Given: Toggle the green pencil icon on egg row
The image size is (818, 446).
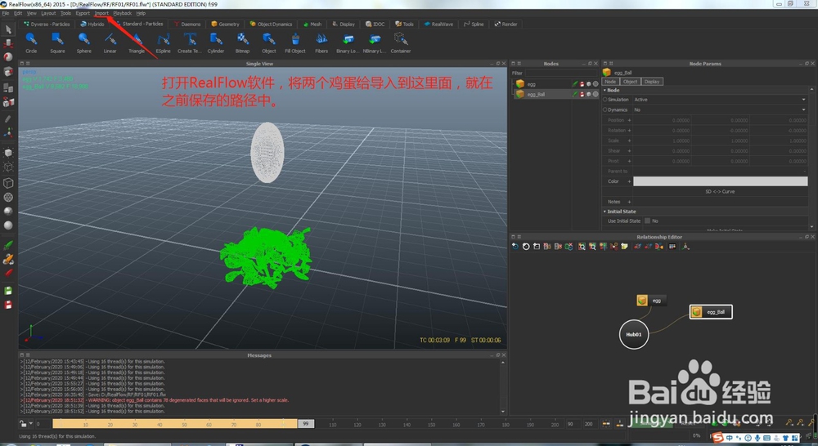Looking at the screenshot, I should [x=575, y=84].
